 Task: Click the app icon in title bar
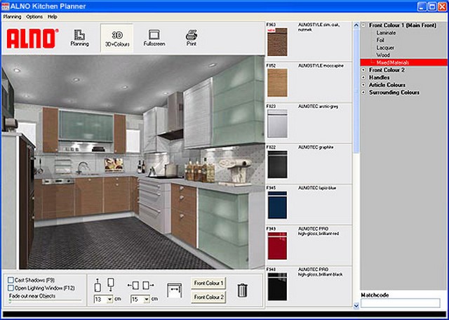5,6
